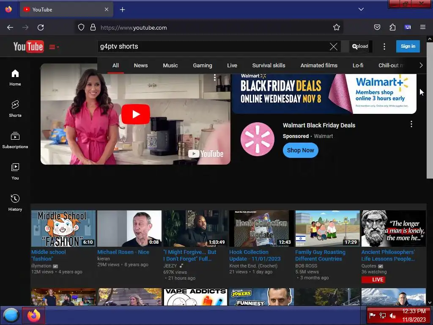
Task: Click the illymation channel name
Action: (41, 266)
